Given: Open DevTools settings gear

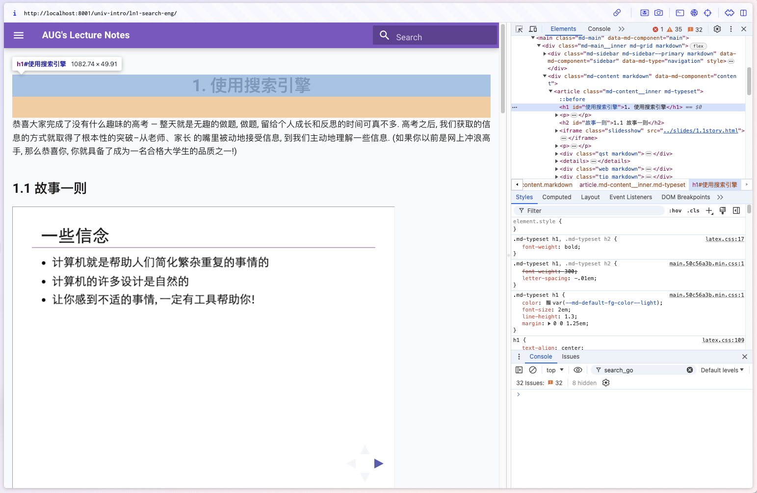Looking at the screenshot, I should click(x=717, y=29).
